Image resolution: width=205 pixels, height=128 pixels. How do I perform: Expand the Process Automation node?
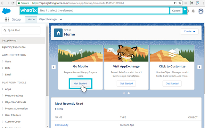coord(3,108)
